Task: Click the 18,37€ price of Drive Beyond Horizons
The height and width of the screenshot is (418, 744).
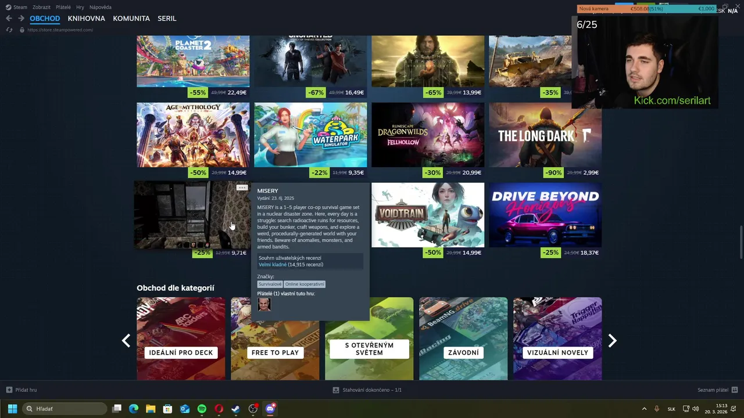Action: 589,253
